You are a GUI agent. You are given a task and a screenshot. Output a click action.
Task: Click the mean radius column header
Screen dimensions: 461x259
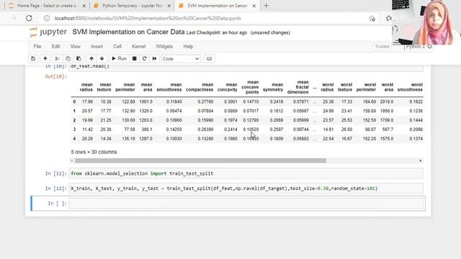[86, 87]
